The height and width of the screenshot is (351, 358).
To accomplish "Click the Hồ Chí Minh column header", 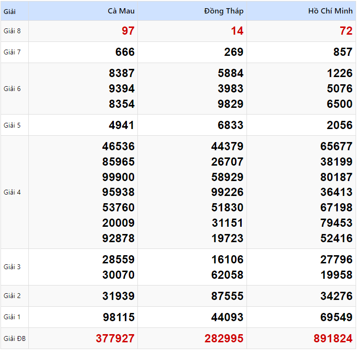I will [330, 11].
